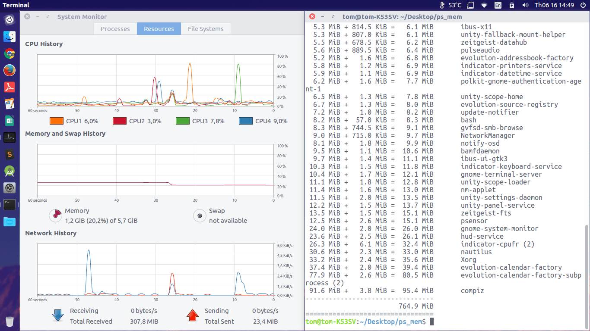
Task: Open the sound volume indicator
Action: [525, 5]
